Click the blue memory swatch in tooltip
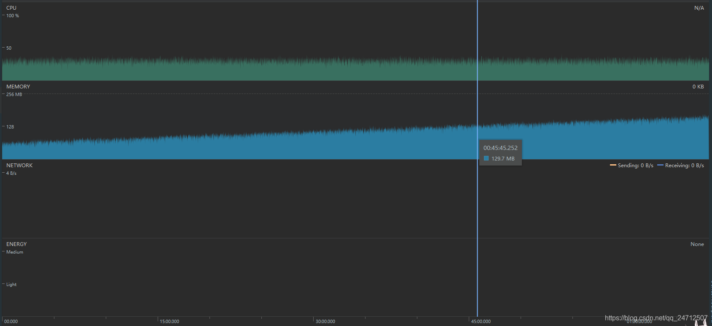712x326 pixels. [486, 158]
